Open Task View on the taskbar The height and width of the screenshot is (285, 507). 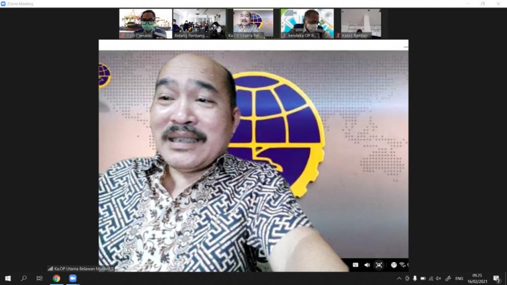coord(40,278)
